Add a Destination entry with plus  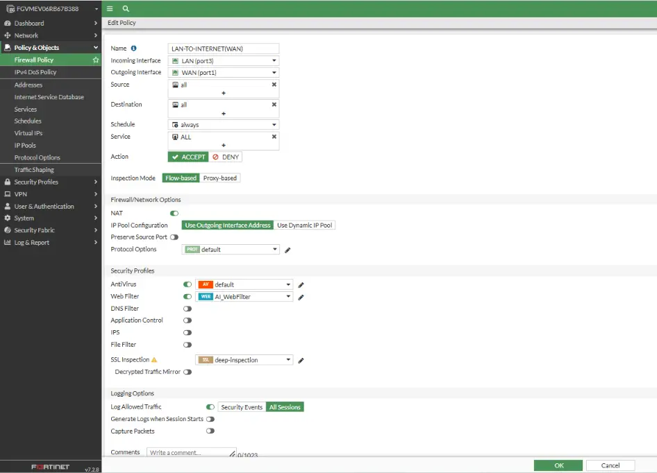(x=224, y=114)
